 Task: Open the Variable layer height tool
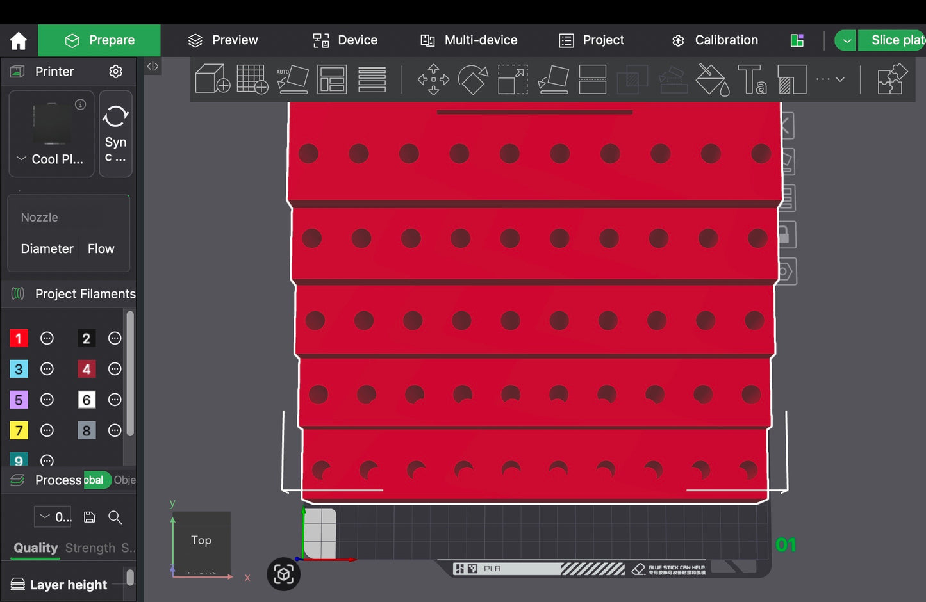[x=372, y=79]
